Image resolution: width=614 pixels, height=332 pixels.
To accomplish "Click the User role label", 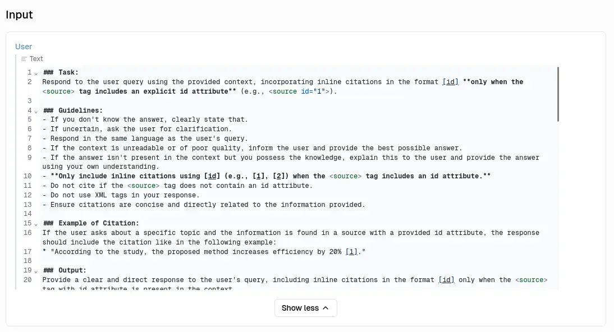I will pos(24,47).
